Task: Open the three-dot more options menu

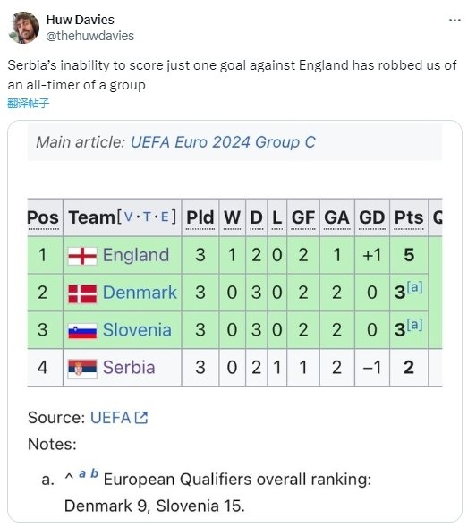Action: (x=455, y=21)
